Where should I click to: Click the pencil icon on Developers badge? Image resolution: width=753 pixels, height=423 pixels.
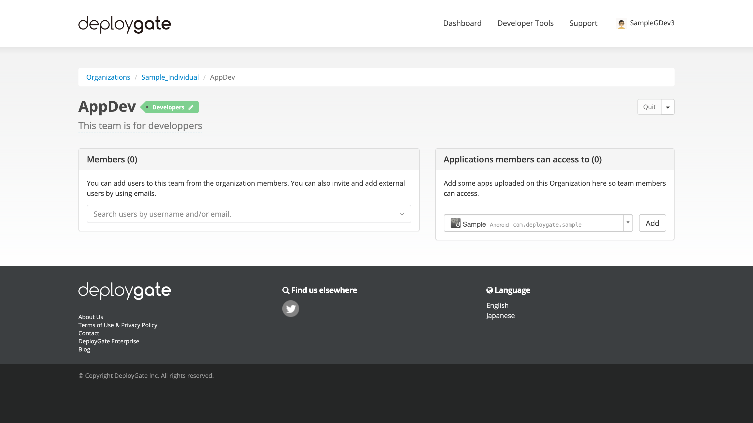[x=191, y=107]
